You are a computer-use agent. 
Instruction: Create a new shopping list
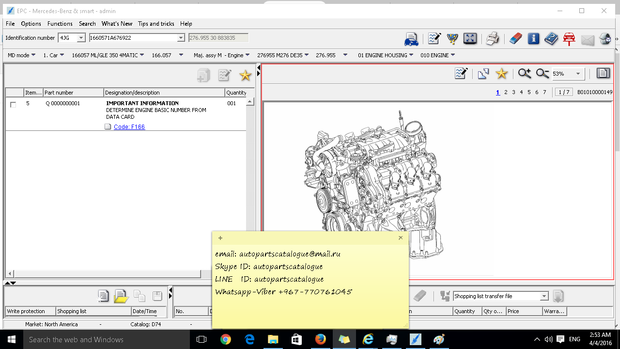click(103, 296)
